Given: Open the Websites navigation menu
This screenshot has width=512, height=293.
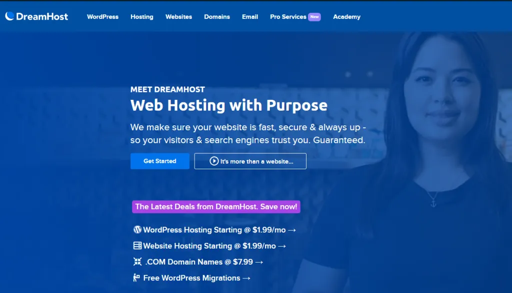Looking at the screenshot, I should (178, 16).
